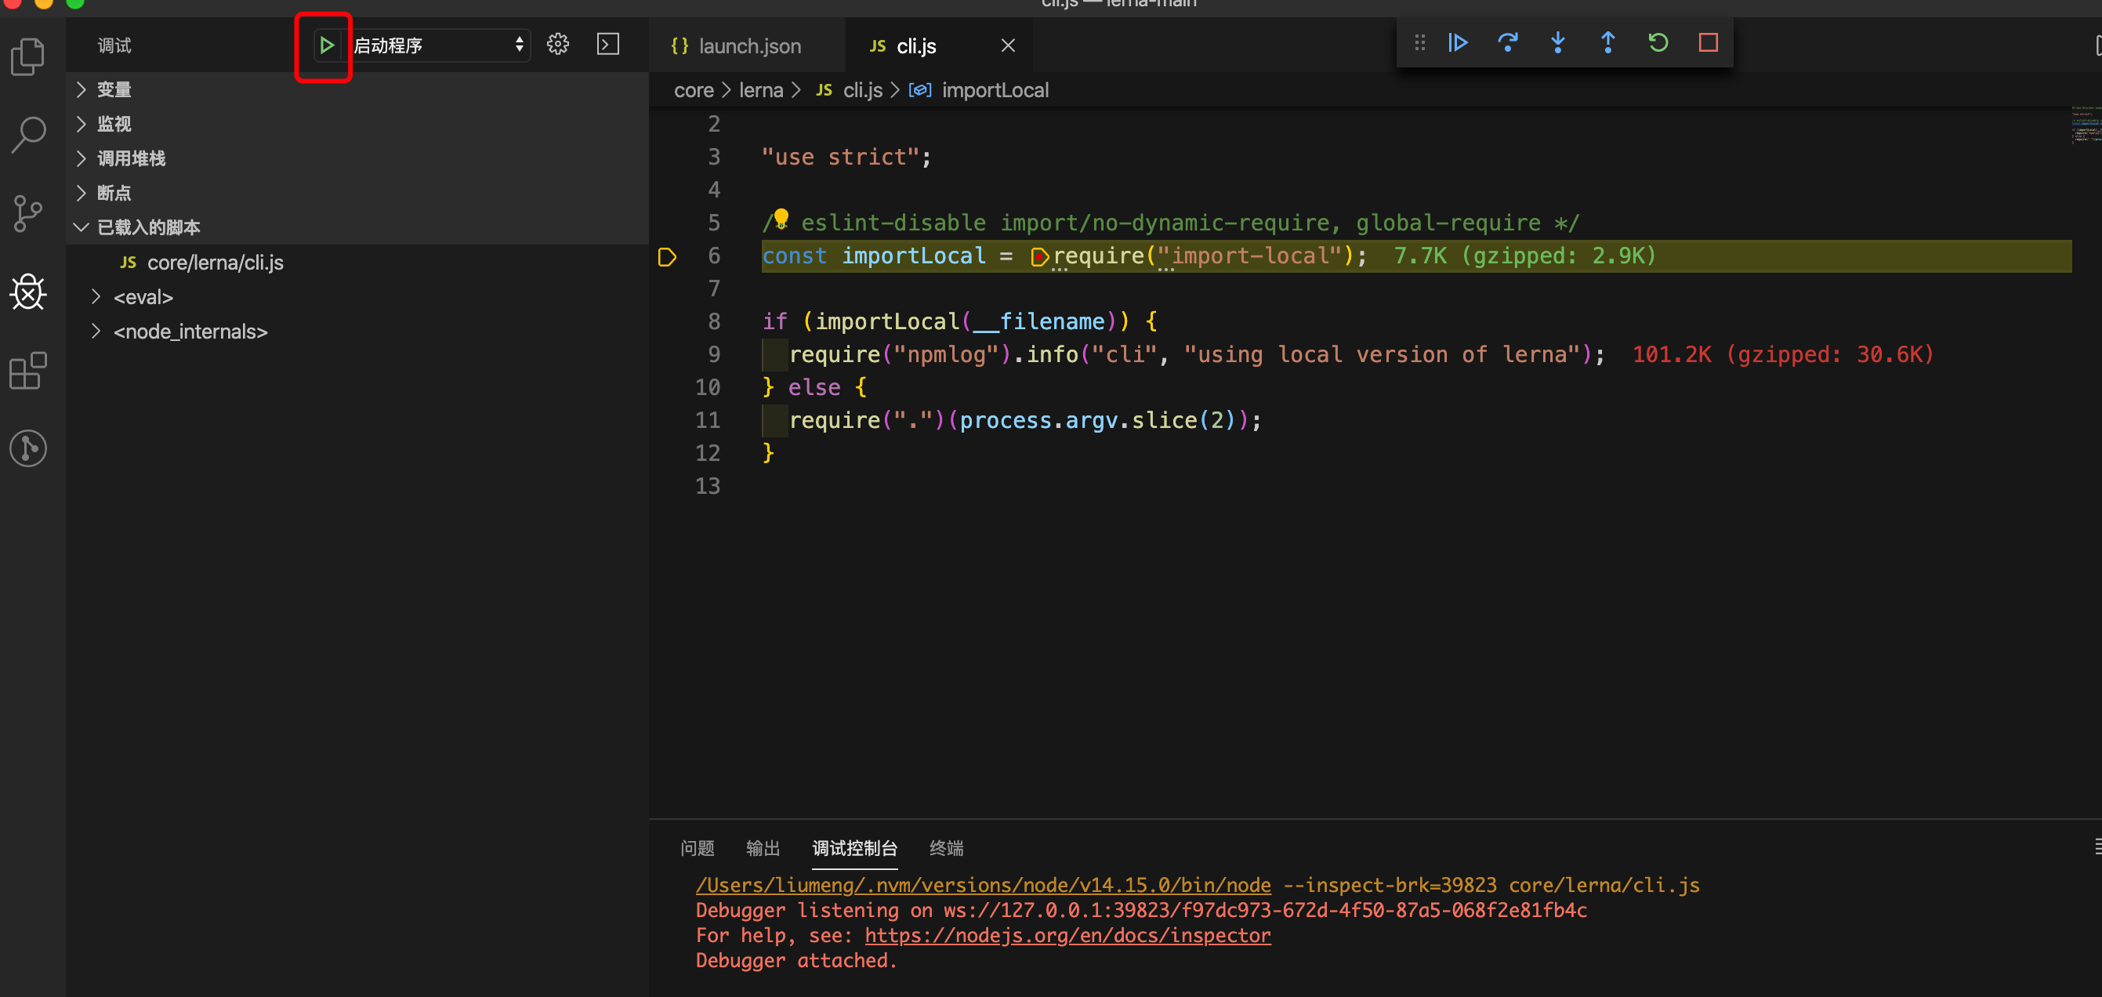
Task: Expand the 变量 section
Action: [114, 90]
